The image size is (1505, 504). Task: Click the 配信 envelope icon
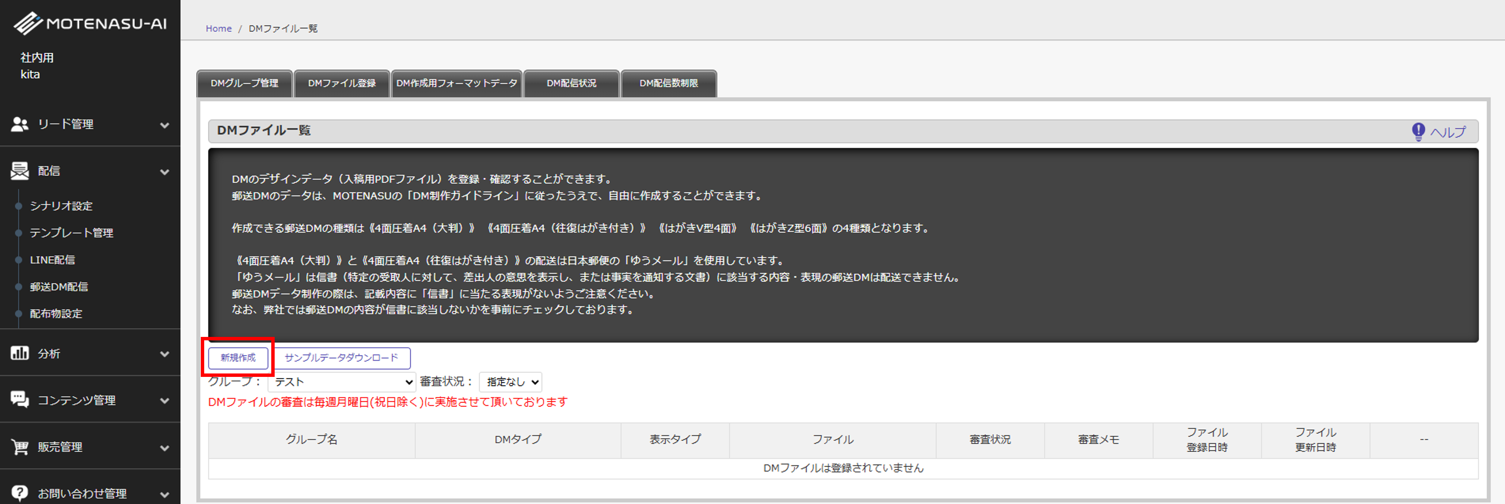(x=20, y=171)
